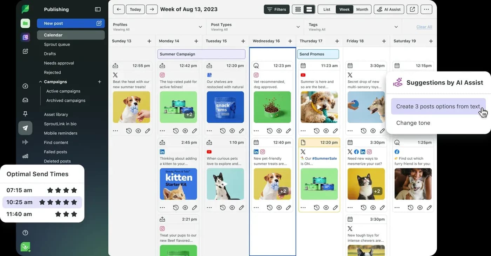Open the green folder icon in sidebar
The width and height of the screenshot is (491, 256).
(25, 23)
